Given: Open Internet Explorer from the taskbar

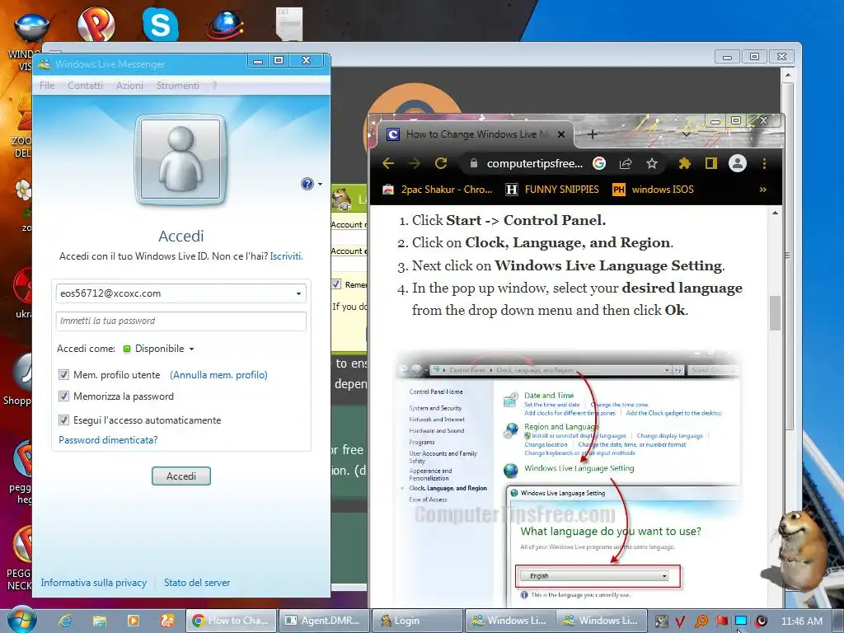Looking at the screenshot, I should (x=65, y=621).
